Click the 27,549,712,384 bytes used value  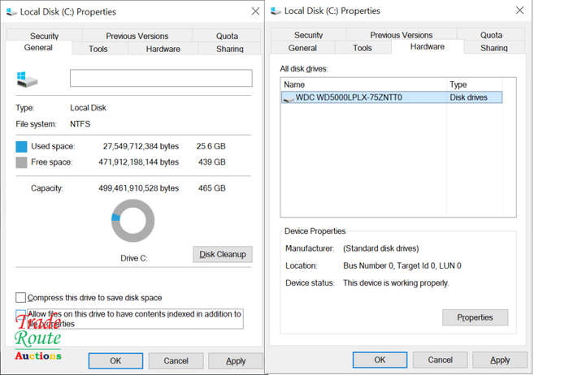coord(141,146)
